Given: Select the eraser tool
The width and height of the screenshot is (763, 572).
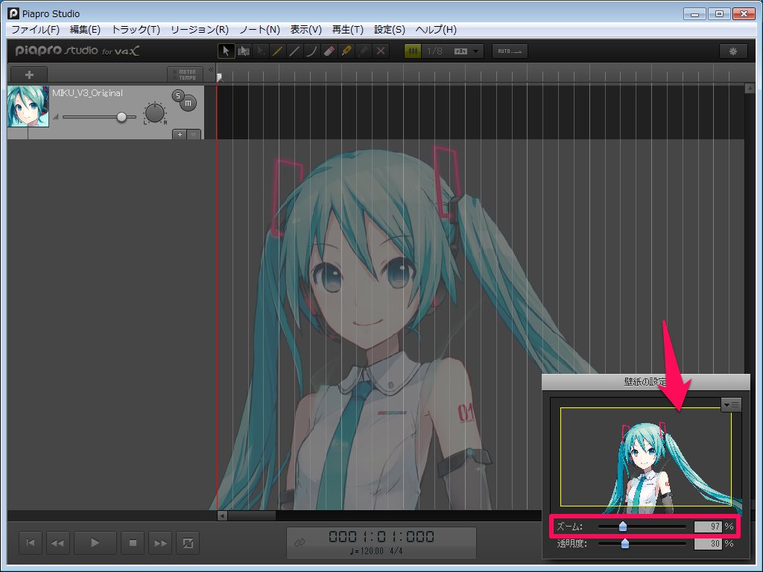Looking at the screenshot, I should pos(329,51).
